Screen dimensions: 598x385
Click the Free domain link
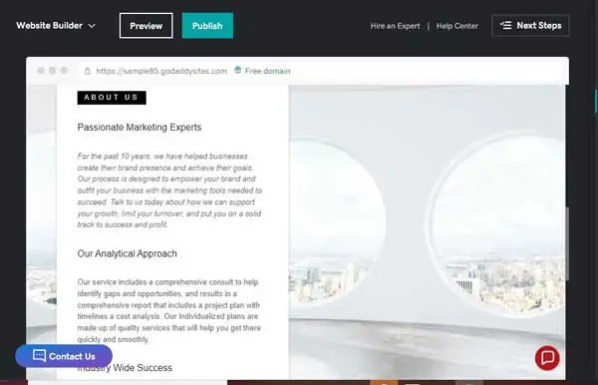(x=267, y=71)
